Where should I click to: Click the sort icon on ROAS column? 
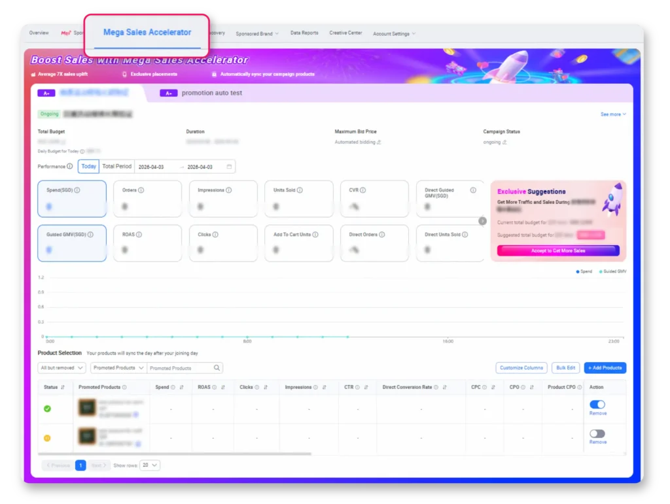[223, 388]
